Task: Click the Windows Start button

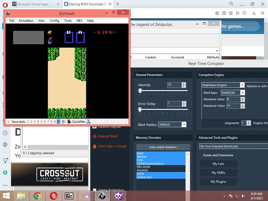Action: 6,196
